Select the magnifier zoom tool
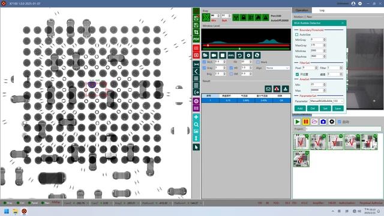 pyautogui.click(x=196, y=124)
